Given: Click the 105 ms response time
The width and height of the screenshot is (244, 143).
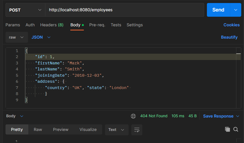Looking at the screenshot, I should click(x=178, y=116).
